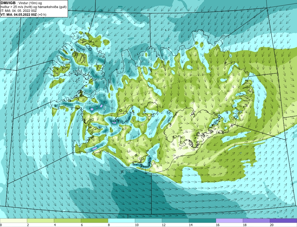This screenshot has width=297, height=227.
Task: Click the scale label '14'
Action: coord(191,225)
